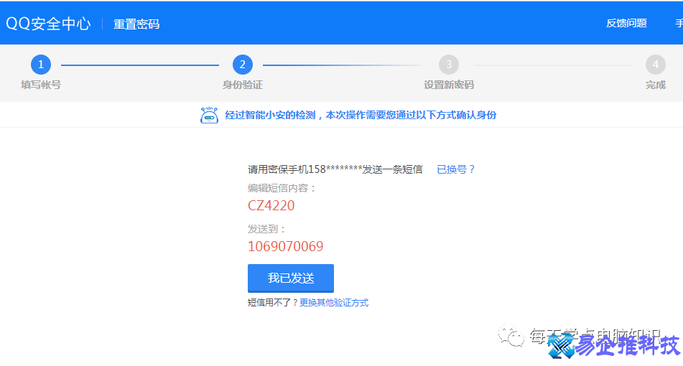
Task: Open the 重置密码 header link
Action: click(136, 24)
